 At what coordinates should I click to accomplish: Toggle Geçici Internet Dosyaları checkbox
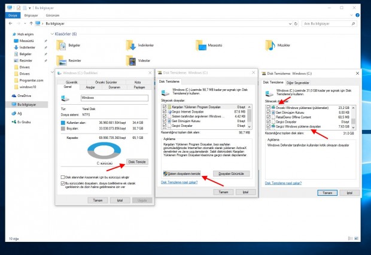pos(165,111)
